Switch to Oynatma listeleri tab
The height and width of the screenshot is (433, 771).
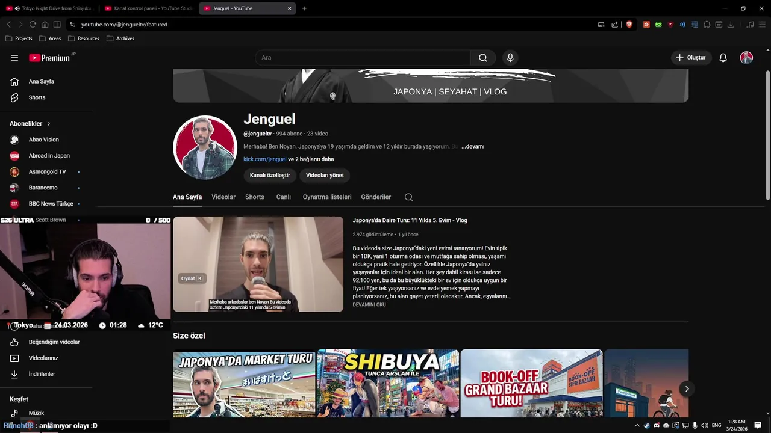(327, 197)
